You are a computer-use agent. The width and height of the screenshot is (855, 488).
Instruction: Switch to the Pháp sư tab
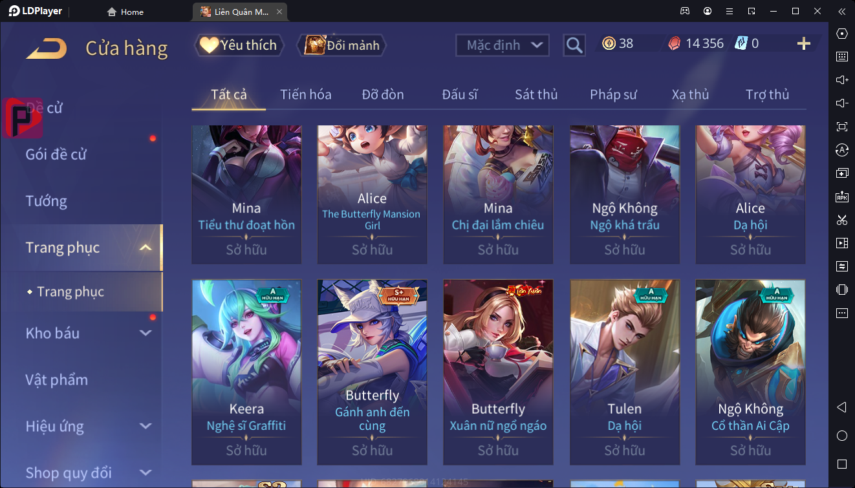pyautogui.click(x=613, y=94)
